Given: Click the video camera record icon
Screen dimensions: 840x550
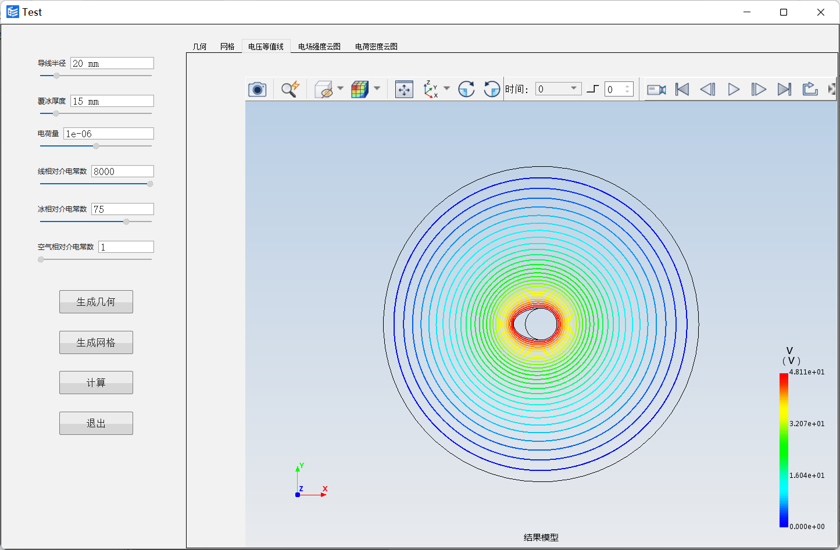Looking at the screenshot, I should [x=656, y=90].
